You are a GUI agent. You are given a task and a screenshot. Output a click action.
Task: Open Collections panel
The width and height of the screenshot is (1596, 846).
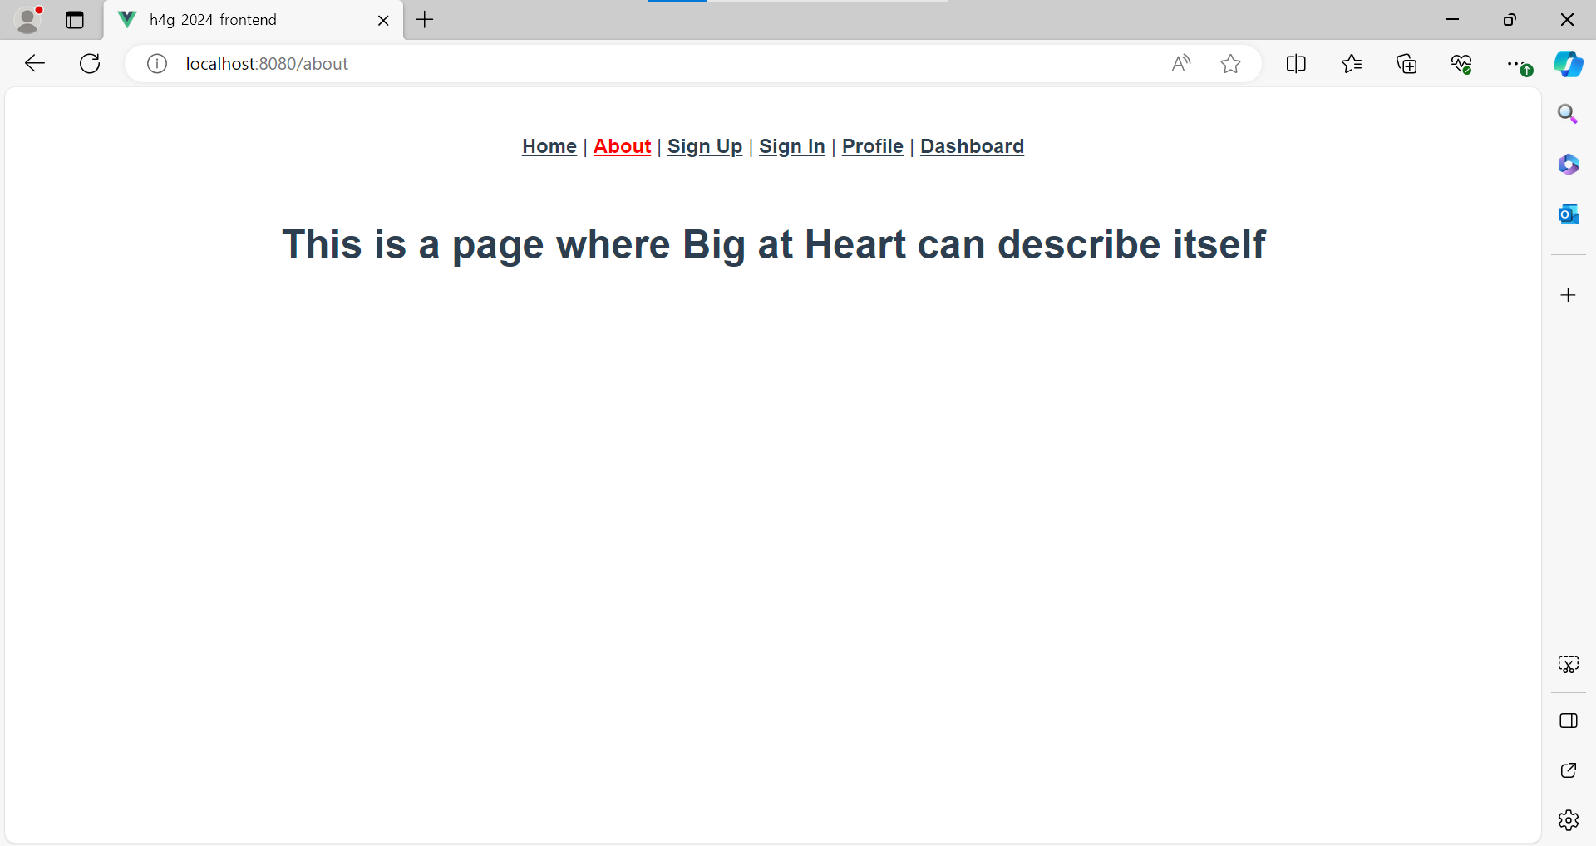[x=1406, y=63]
